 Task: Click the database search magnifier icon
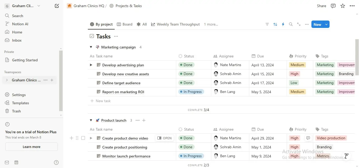pyautogui.click(x=291, y=24)
